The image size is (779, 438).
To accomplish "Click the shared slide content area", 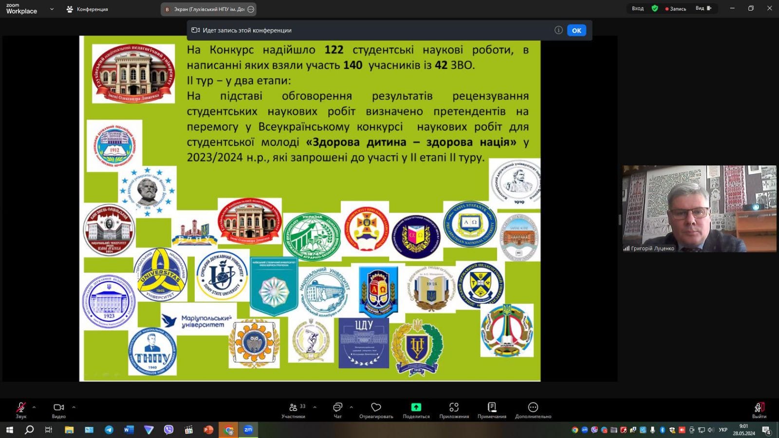I will click(310, 208).
